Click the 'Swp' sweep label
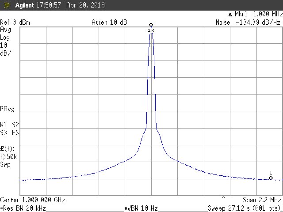Screen dimensions: 283x212 coord(5,165)
